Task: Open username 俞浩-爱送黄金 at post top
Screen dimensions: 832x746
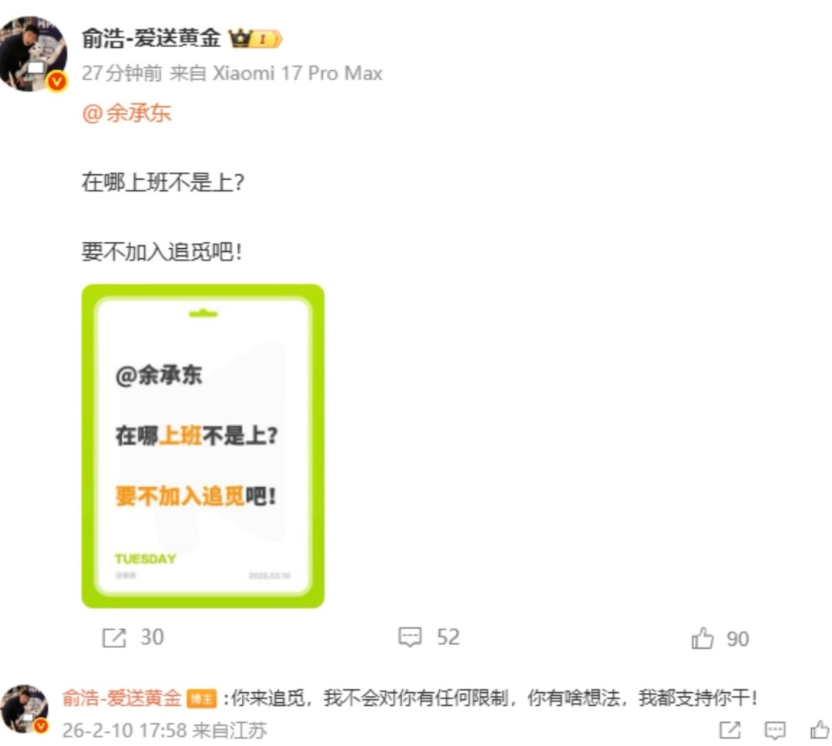Action: [x=151, y=39]
